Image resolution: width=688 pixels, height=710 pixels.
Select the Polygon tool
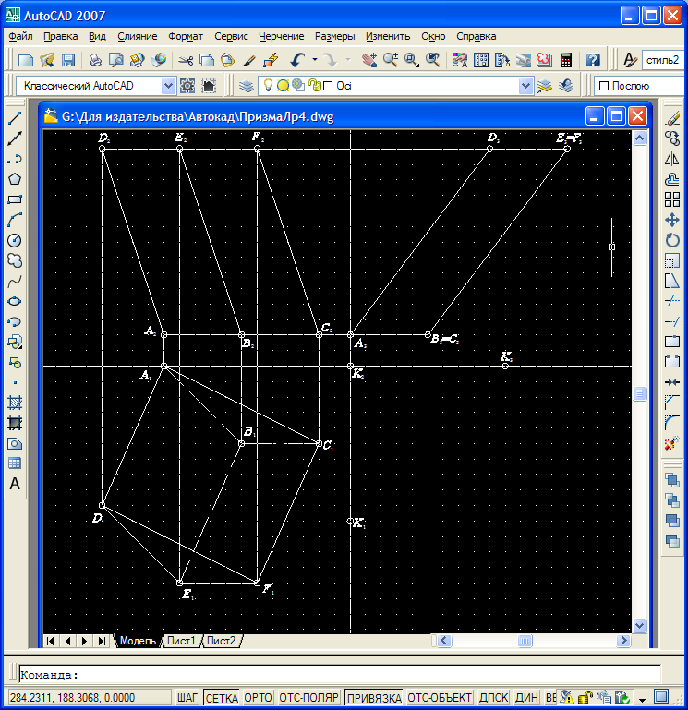[15, 179]
